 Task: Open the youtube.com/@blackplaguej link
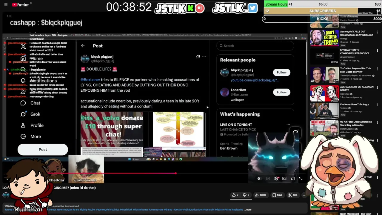255,80
